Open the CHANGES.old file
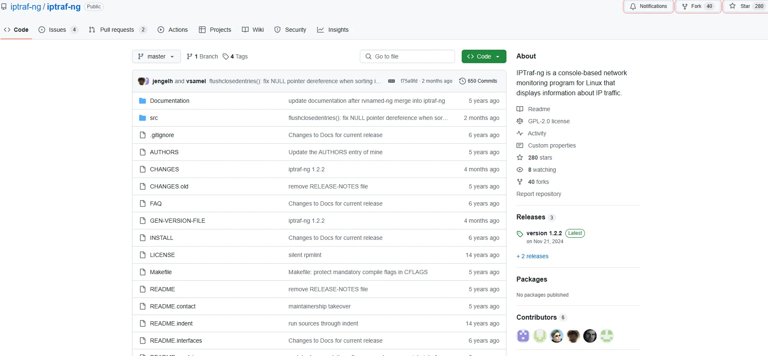The width and height of the screenshot is (768, 356). (169, 186)
